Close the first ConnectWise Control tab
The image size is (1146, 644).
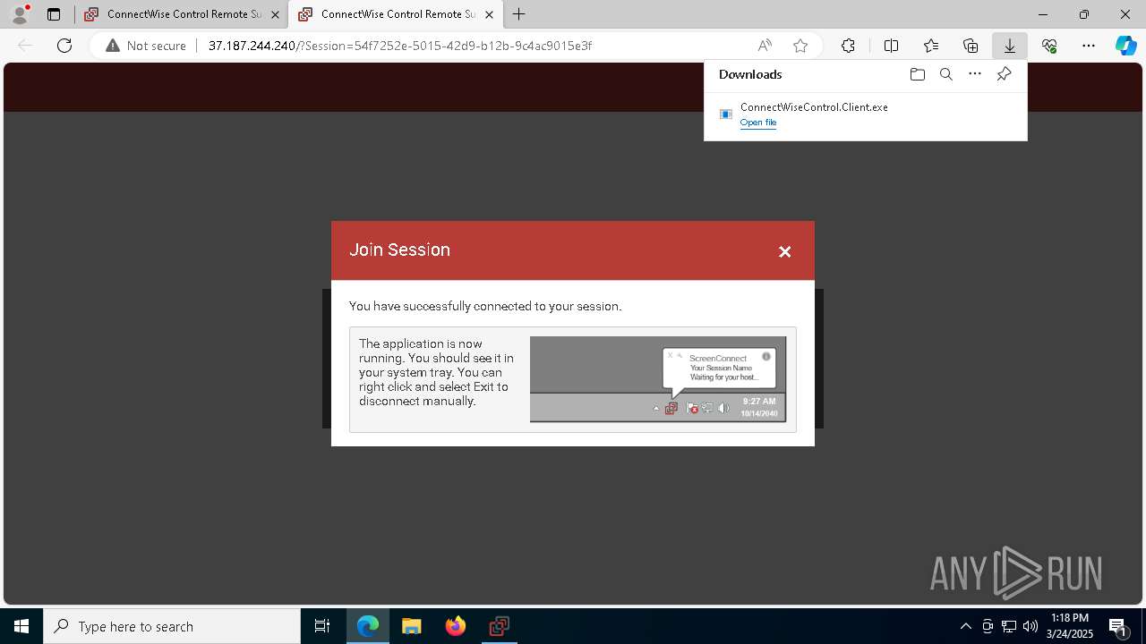pyautogui.click(x=275, y=14)
